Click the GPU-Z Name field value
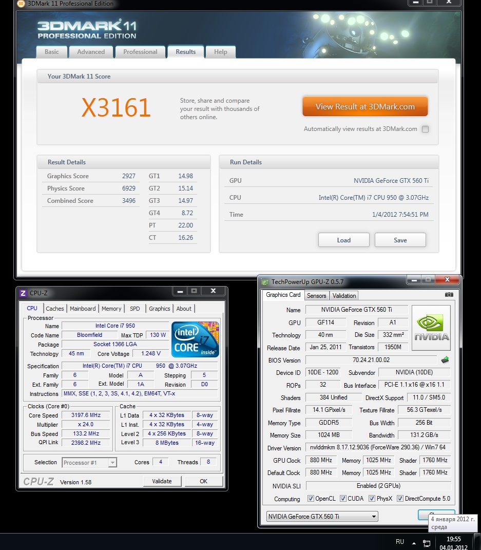481x550 pixels. 357,310
